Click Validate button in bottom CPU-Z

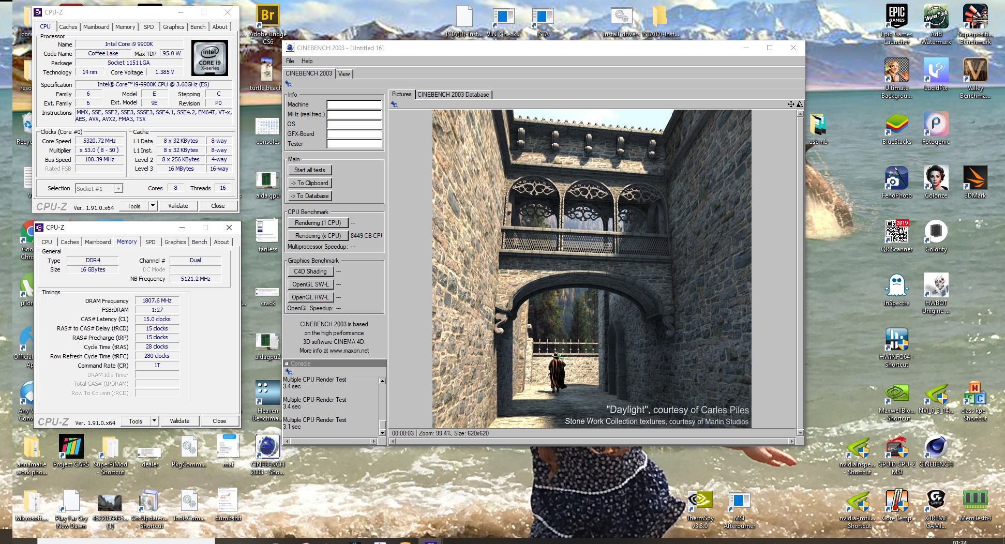click(x=179, y=421)
